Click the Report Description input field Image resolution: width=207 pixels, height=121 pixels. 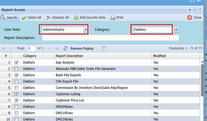coord(111,38)
